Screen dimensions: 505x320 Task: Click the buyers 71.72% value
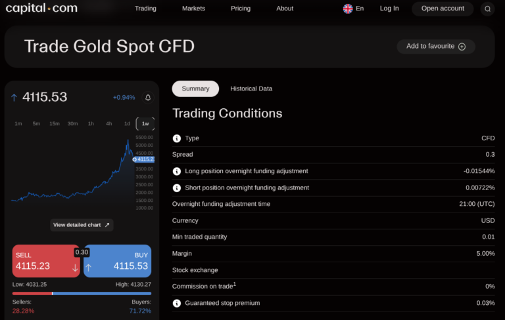point(140,311)
